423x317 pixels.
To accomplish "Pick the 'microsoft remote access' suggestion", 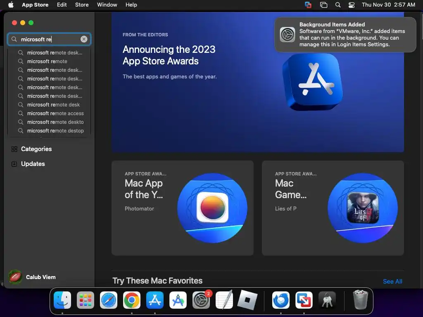I will 55,113.
